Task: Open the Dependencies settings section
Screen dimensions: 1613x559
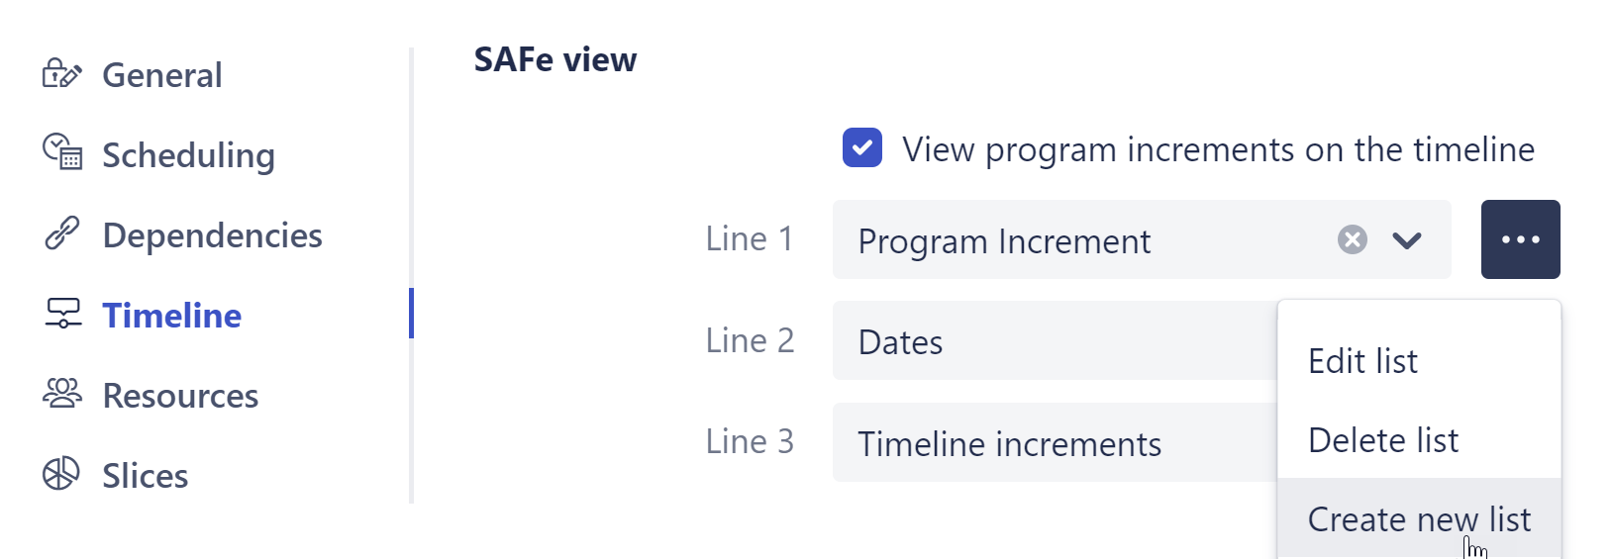Action: tap(212, 235)
